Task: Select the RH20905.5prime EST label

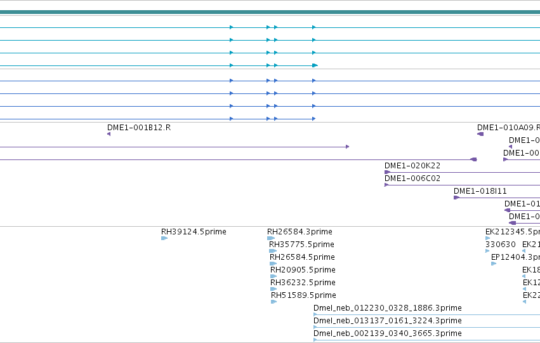Action: [x=303, y=270]
